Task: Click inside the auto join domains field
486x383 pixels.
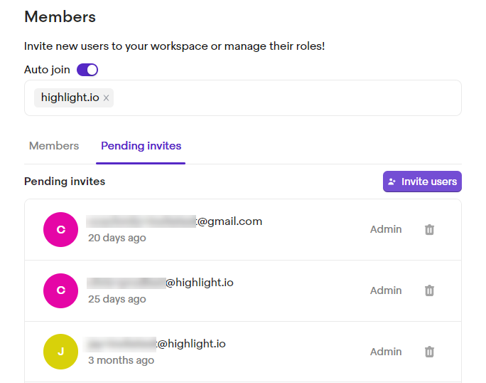Action: pyautogui.click(x=284, y=98)
